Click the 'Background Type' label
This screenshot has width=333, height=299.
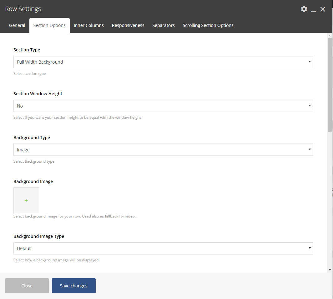(x=32, y=138)
